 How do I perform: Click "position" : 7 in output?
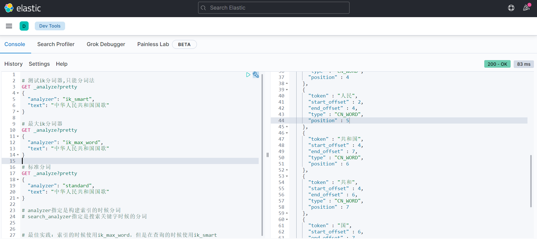pos(329,207)
